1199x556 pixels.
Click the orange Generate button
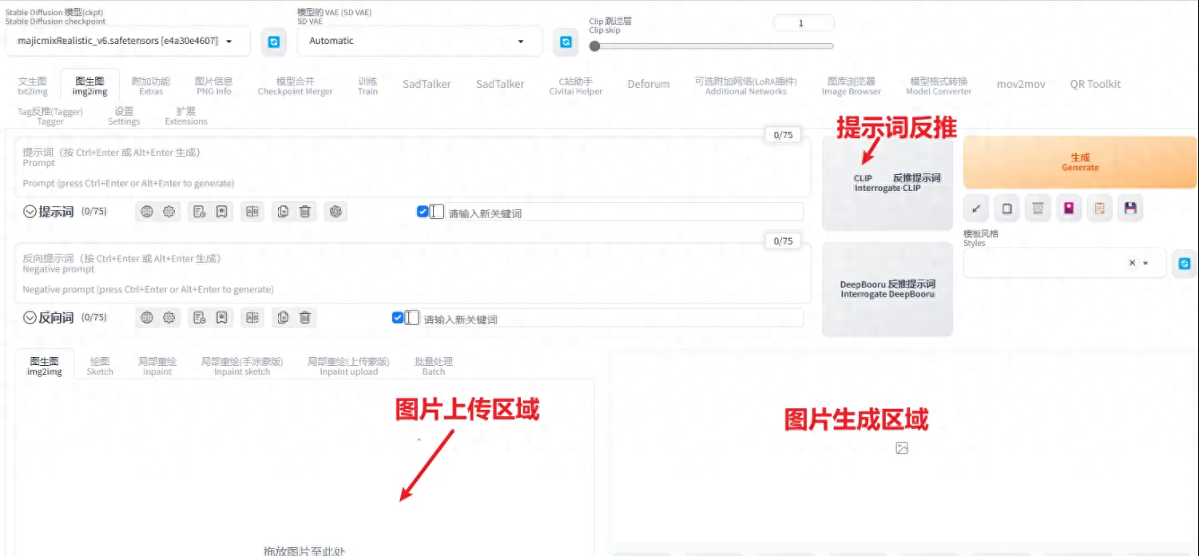click(x=1080, y=162)
